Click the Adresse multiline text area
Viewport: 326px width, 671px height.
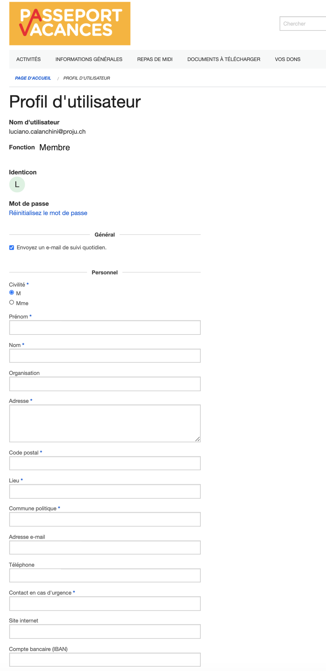click(x=105, y=423)
